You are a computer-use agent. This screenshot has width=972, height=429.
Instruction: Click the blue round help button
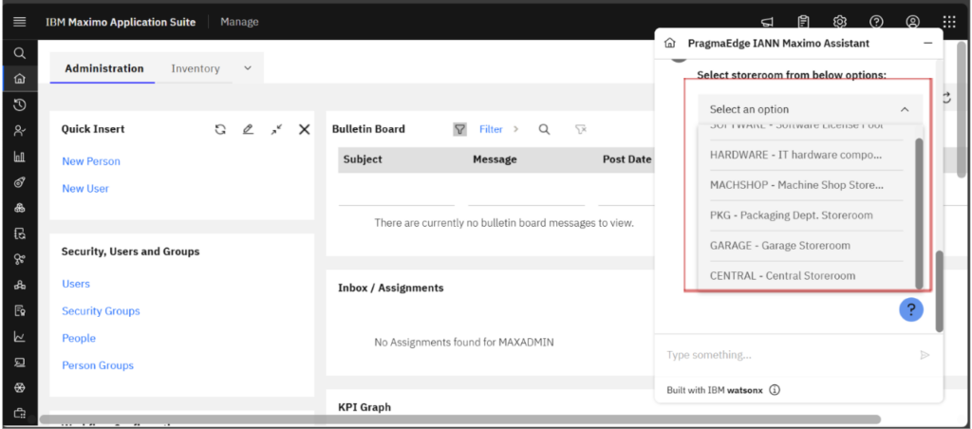click(x=911, y=308)
